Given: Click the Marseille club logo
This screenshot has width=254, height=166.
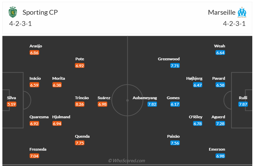Looking at the screenshot, I should point(242,12).
